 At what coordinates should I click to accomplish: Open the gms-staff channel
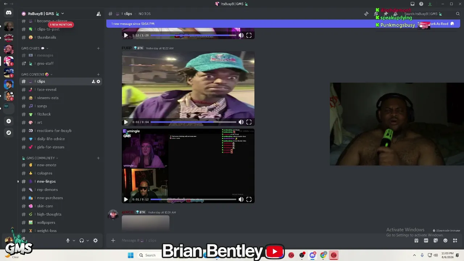coord(60,63)
